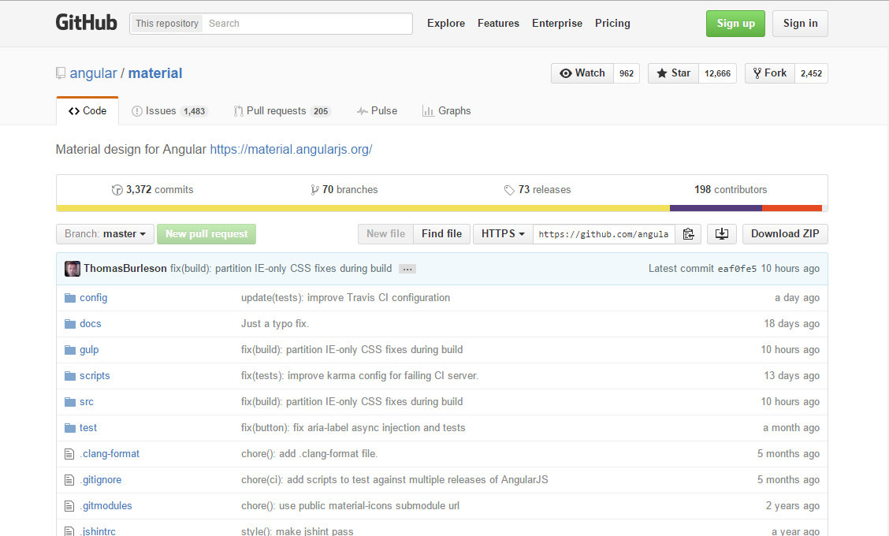Open the 962 watchers count
Viewport: 889px width, 536px height.
pos(627,73)
